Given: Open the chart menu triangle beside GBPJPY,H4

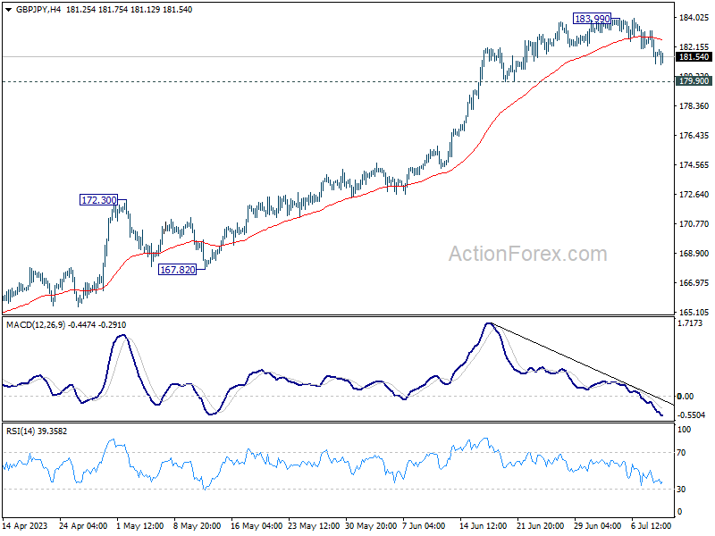Looking at the screenshot, I should coord(8,10).
